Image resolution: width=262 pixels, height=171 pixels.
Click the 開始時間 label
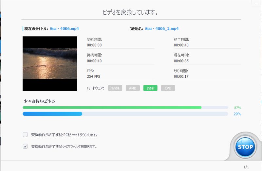click(94, 40)
